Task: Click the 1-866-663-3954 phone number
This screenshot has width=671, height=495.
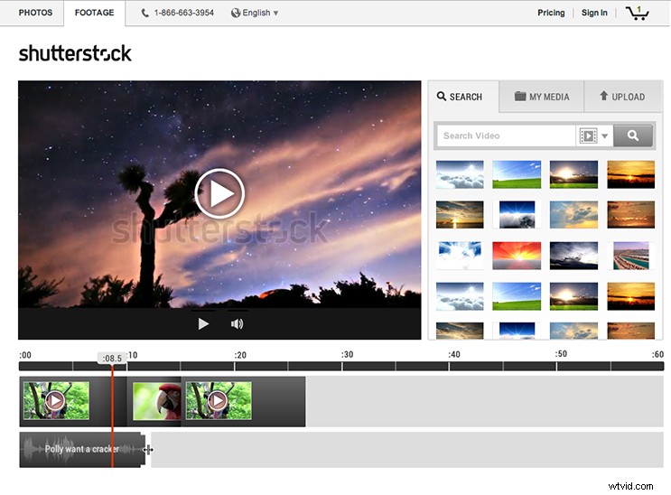Action: pos(183,13)
